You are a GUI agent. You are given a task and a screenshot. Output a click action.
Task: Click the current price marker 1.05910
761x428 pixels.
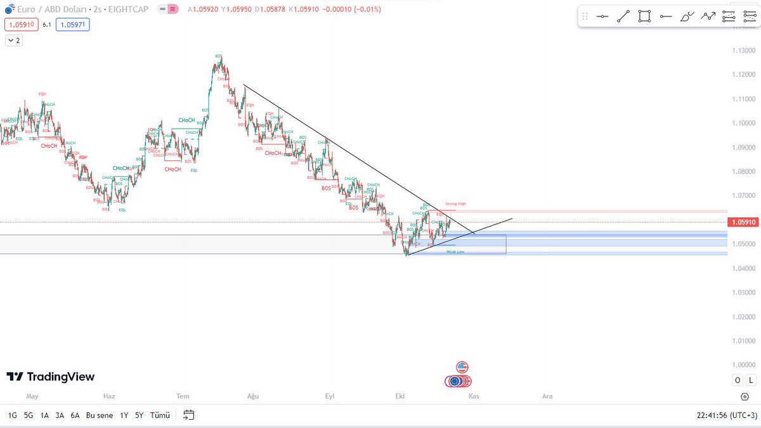click(x=743, y=222)
